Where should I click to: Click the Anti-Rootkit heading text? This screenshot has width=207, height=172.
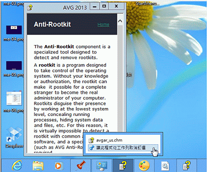52,24
